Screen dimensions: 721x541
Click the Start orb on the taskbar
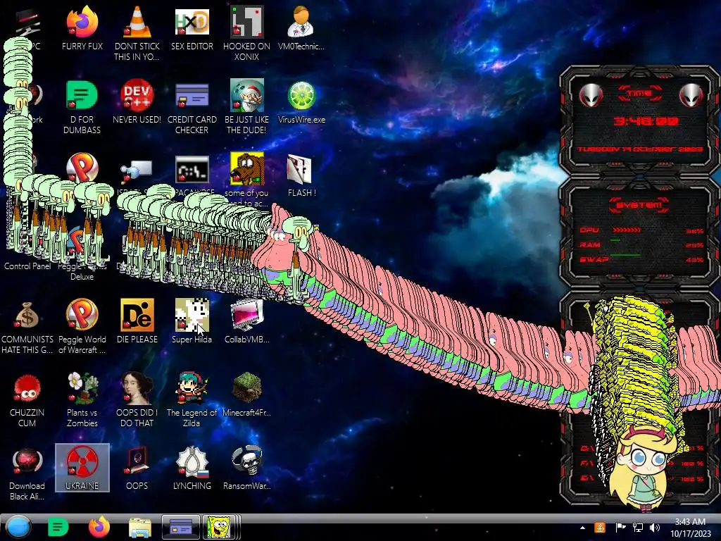coord(18,527)
